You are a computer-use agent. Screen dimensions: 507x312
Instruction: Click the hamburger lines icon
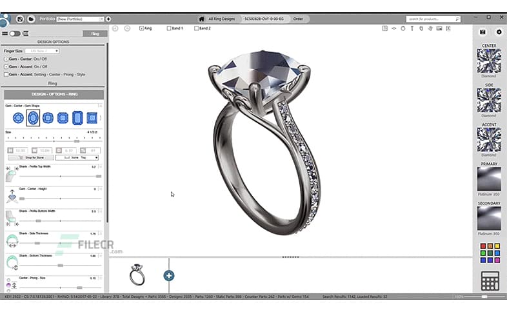click(x=5, y=34)
